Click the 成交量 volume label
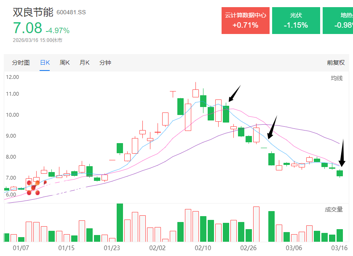 pos(333,209)
